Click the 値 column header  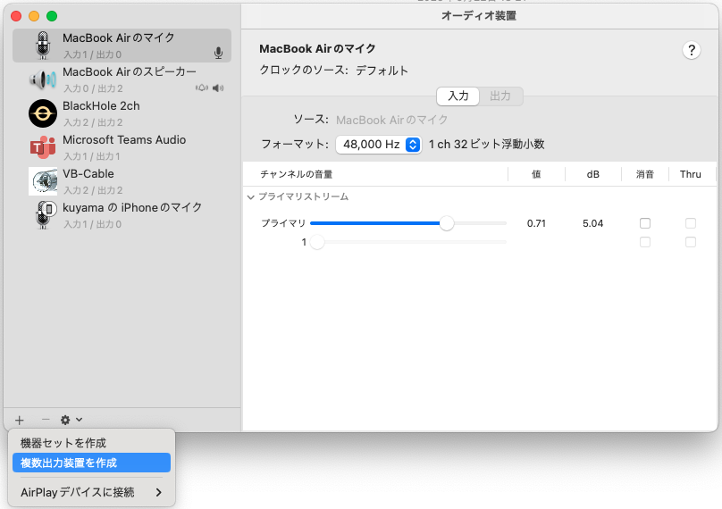536,174
